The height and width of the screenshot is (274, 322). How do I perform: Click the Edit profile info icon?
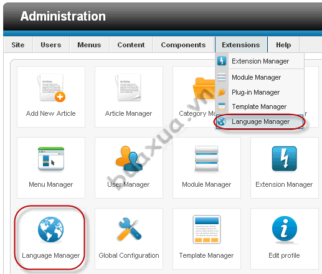pos(285,230)
